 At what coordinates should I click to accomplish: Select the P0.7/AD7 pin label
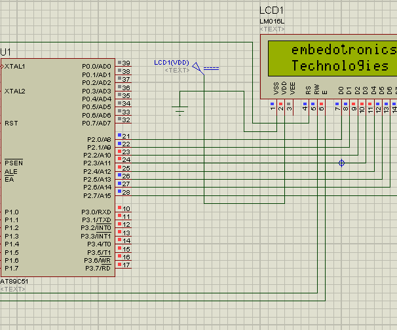tap(96, 124)
